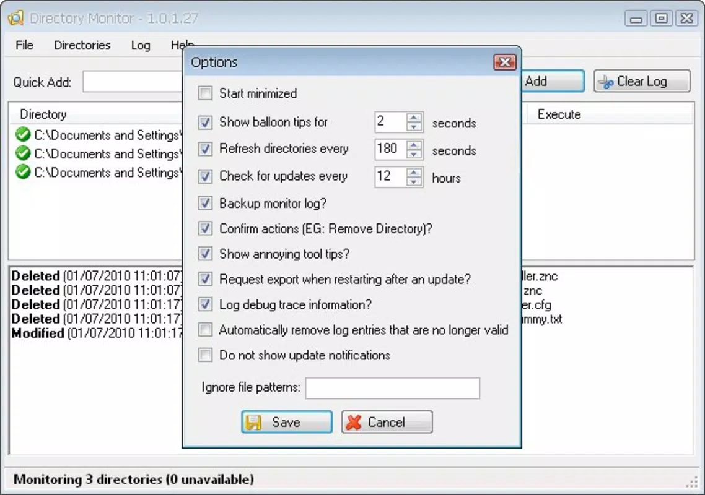Save the options

[287, 422]
